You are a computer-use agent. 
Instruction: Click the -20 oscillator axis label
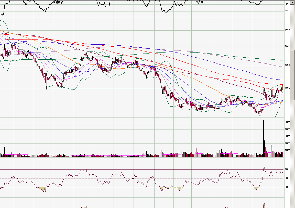click(x=287, y=11)
